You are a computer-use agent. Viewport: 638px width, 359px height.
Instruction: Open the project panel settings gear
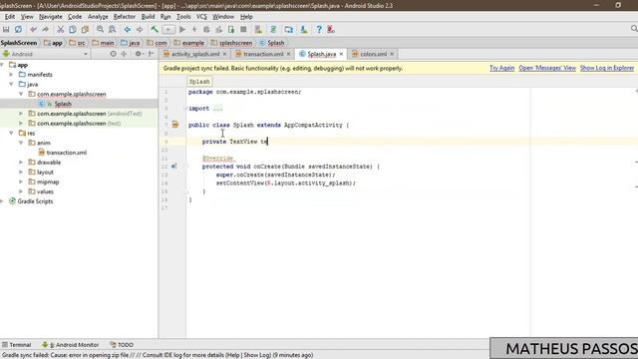(139, 54)
